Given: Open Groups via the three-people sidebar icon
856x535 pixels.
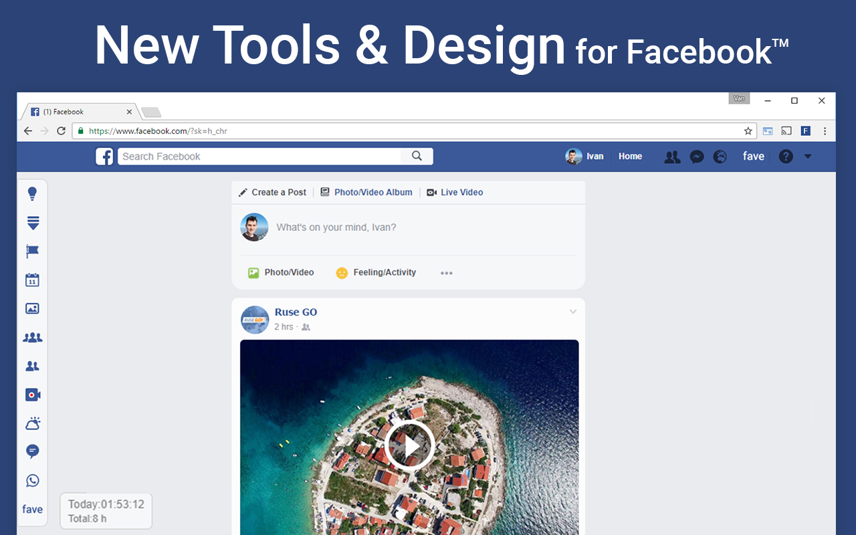Looking at the screenshot, I should (x=32, y=338).
